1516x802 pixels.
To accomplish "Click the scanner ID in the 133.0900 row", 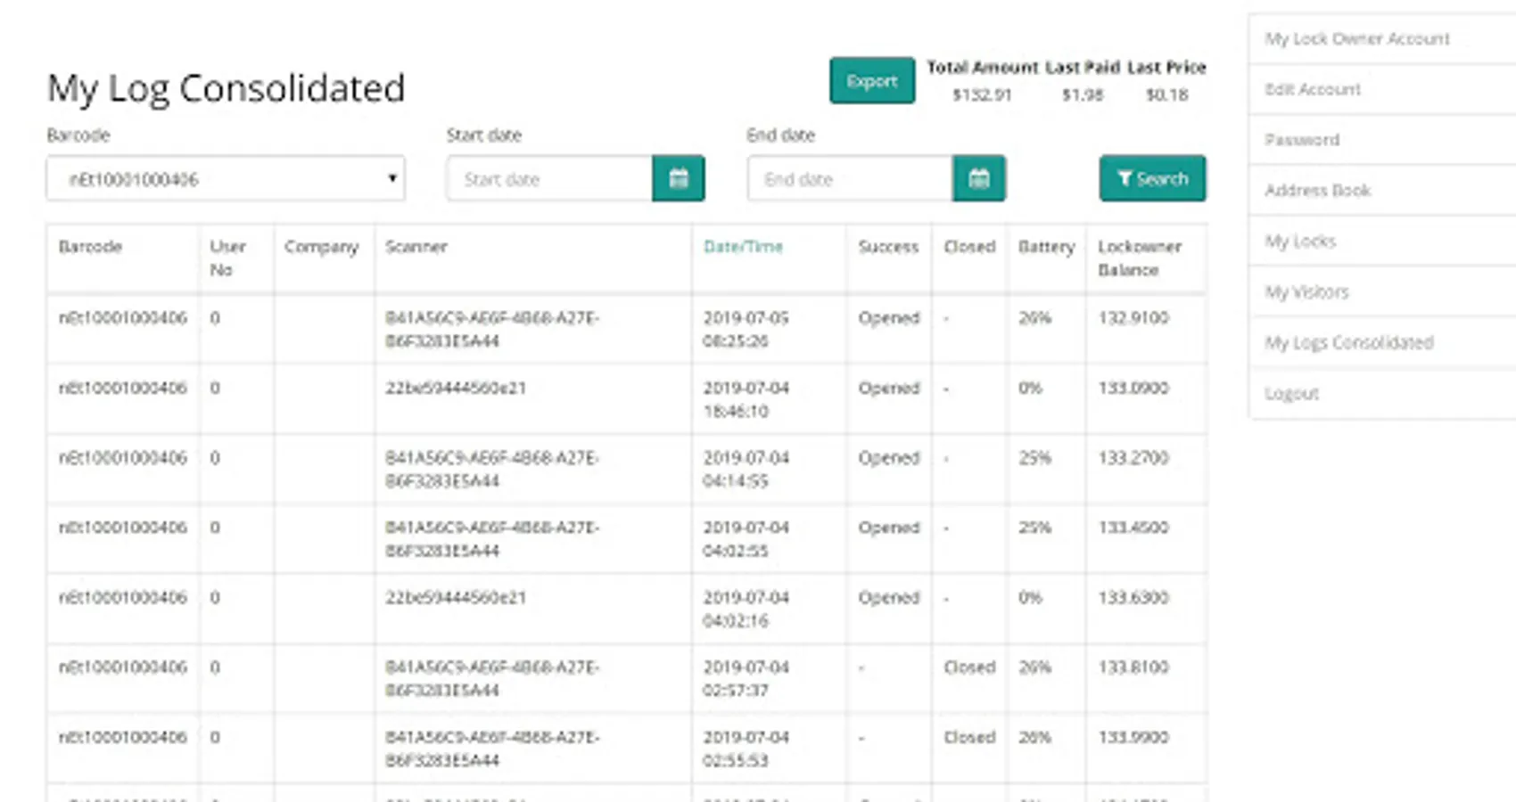I will tap(456, 389).
